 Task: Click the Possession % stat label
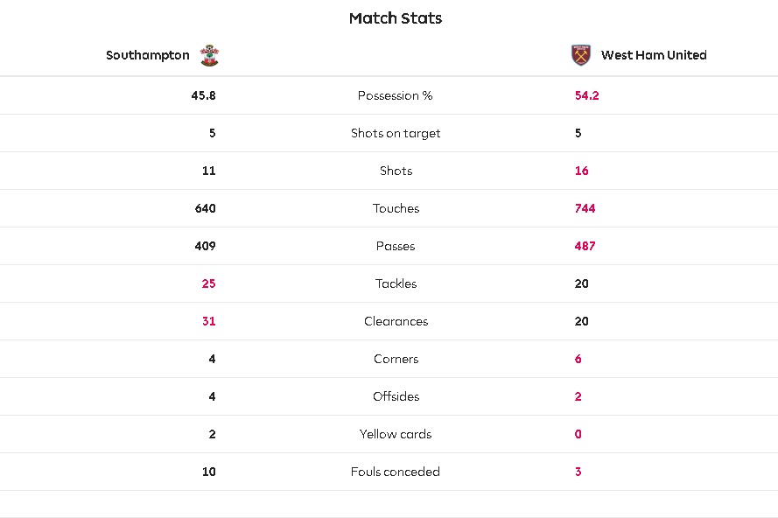tap(396, 95)
